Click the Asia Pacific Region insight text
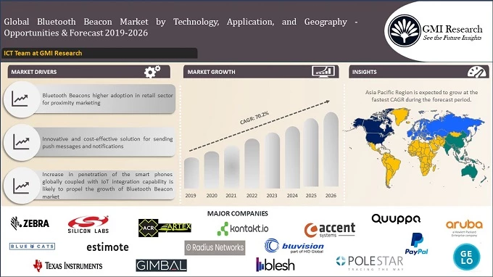Screen dimensions: 493x277 coord(421,96)
